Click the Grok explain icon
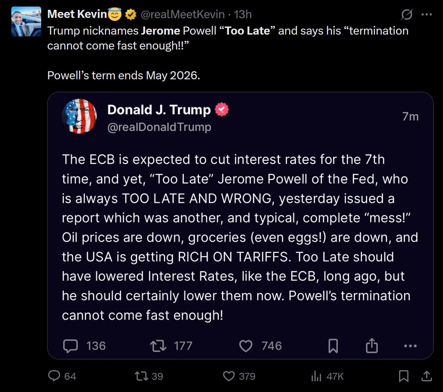443x392 pixels. pos(407,14)
